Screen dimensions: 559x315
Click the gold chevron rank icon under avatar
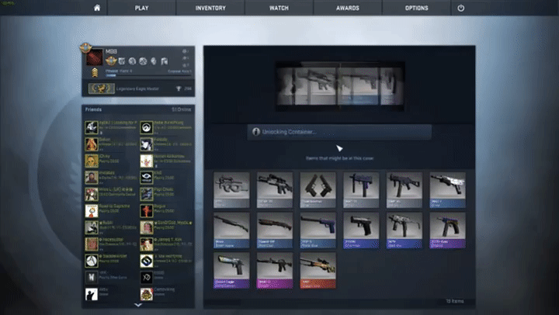95,73
